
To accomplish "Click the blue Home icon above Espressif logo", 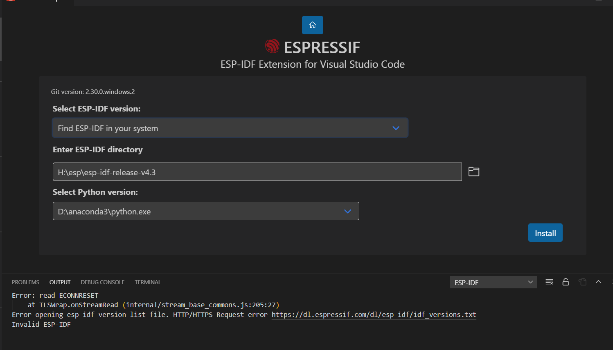I will [x=312, y=25].
